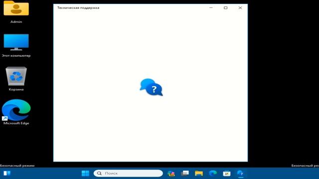Open the colorful Copilot taskbar icon

coord(171,174)
